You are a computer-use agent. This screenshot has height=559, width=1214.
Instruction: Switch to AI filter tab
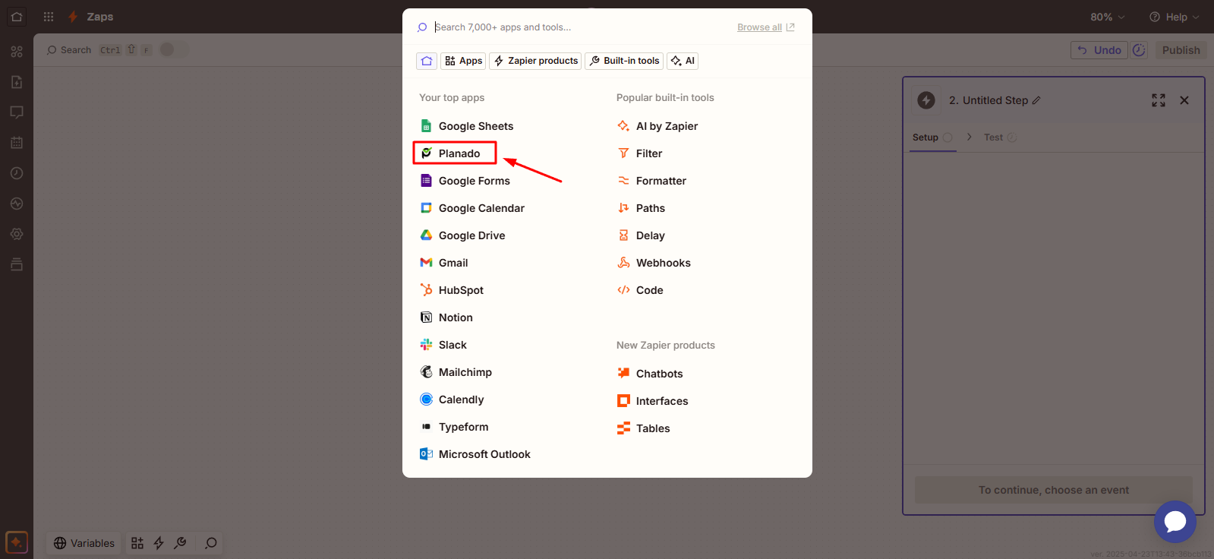point(683,61)
